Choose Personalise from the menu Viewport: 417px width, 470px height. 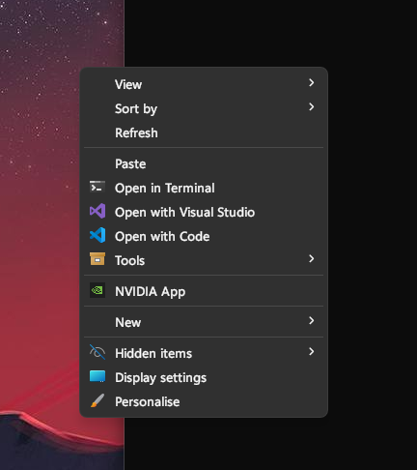pos(204,401)
